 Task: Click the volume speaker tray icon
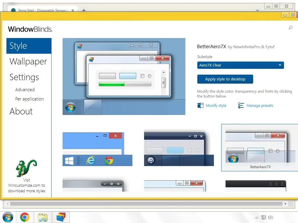271,217
